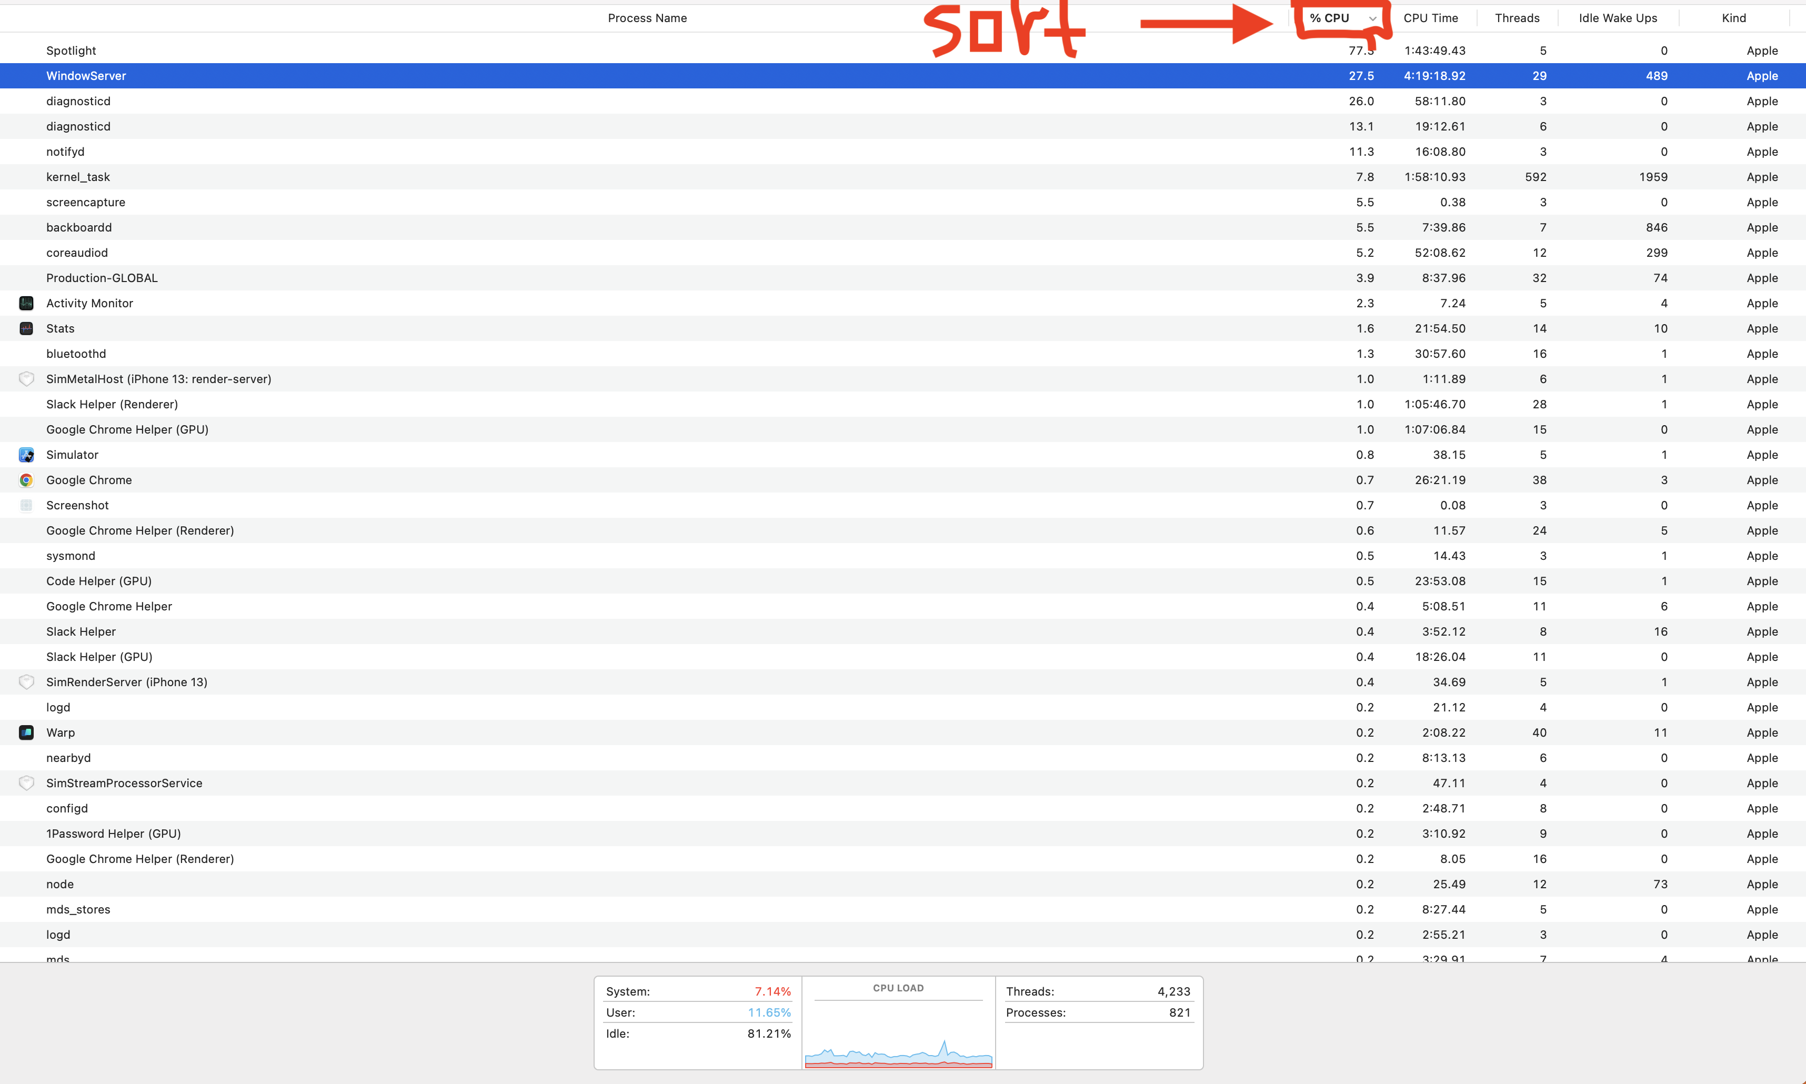Select the node process
The image size is (1806, 1084).
902,884
